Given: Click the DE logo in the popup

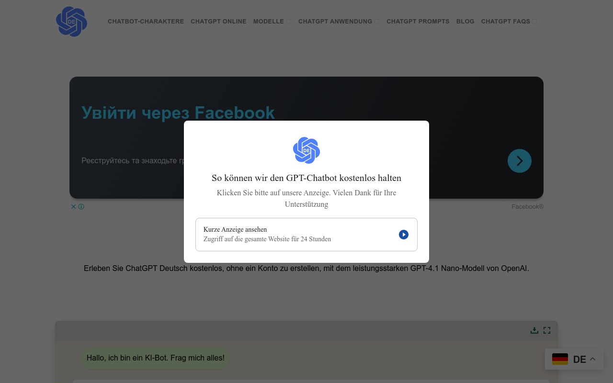Looking at the screenshot, I should [306, 150].
